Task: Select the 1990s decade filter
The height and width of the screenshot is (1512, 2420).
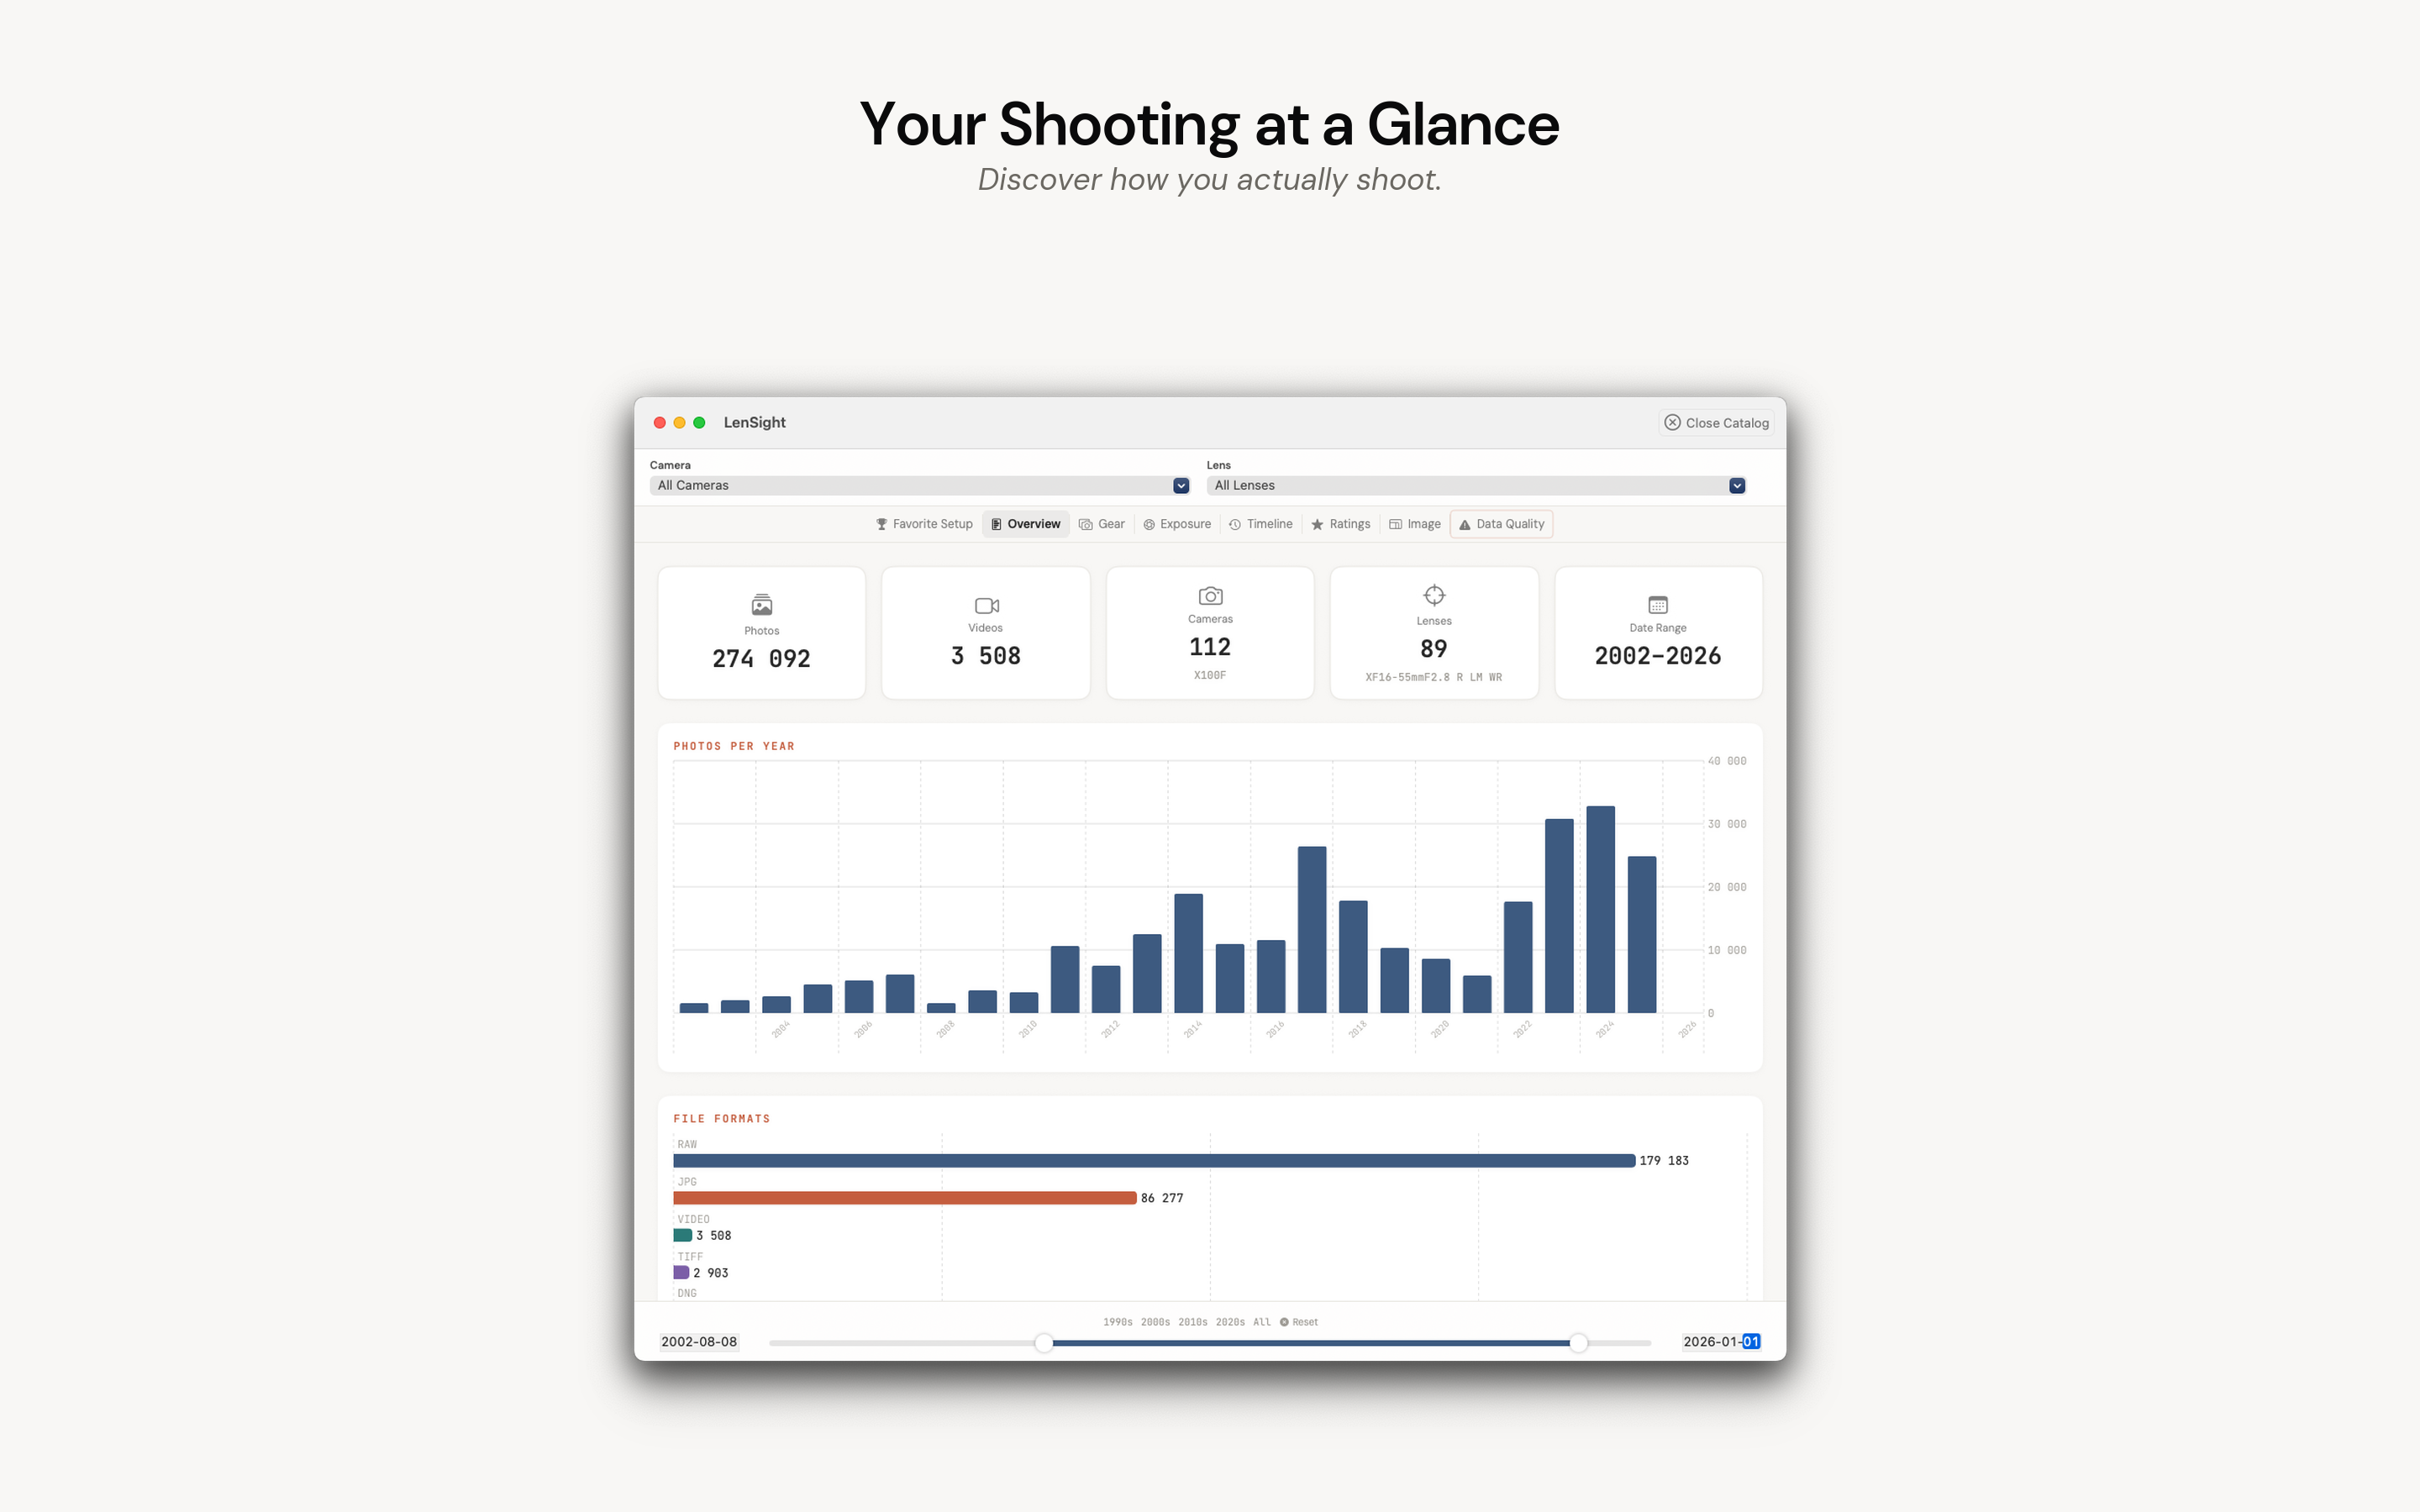Action: point(1119,1321)
